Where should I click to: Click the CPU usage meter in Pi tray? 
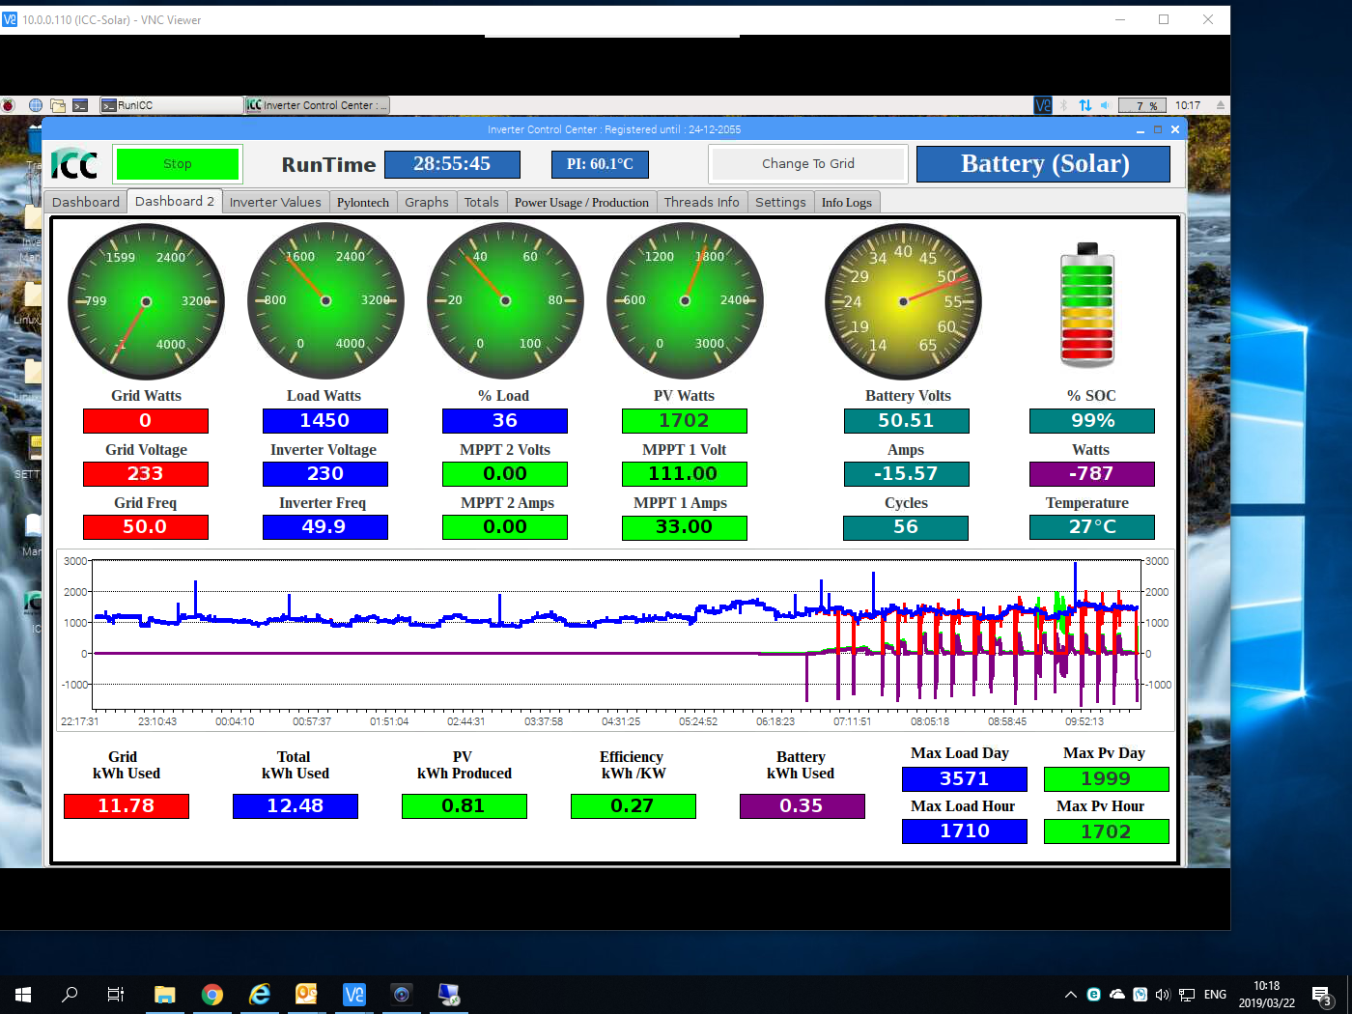pos(1141,105)
